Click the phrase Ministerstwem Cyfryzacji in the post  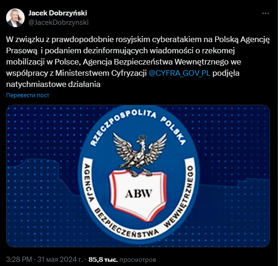(101, 73)
